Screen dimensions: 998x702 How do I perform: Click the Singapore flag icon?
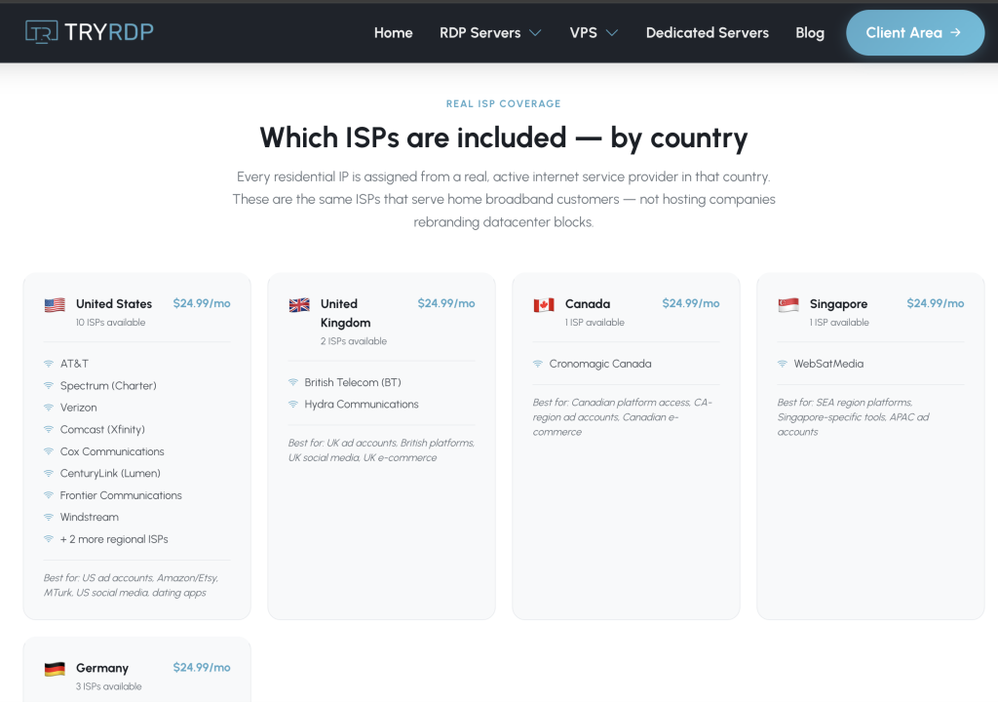(787, 304)
